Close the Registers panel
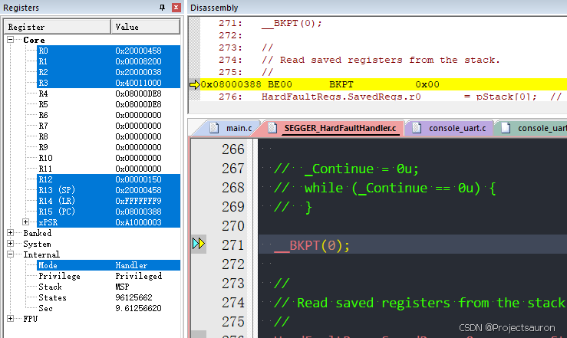Screen dimensions: 567x338 [176, 8]
